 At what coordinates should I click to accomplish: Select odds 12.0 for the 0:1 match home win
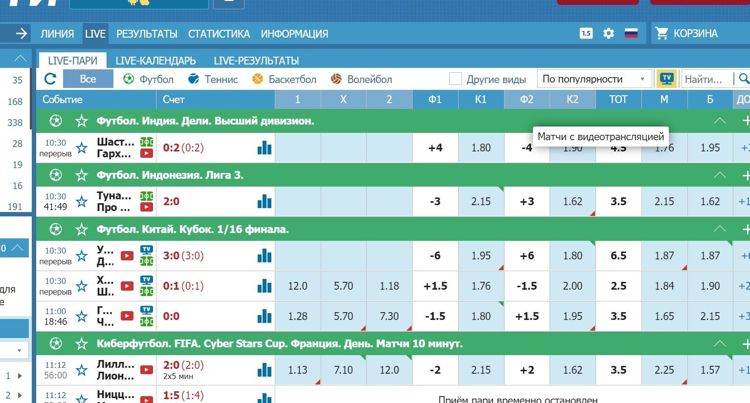point(298,286)
